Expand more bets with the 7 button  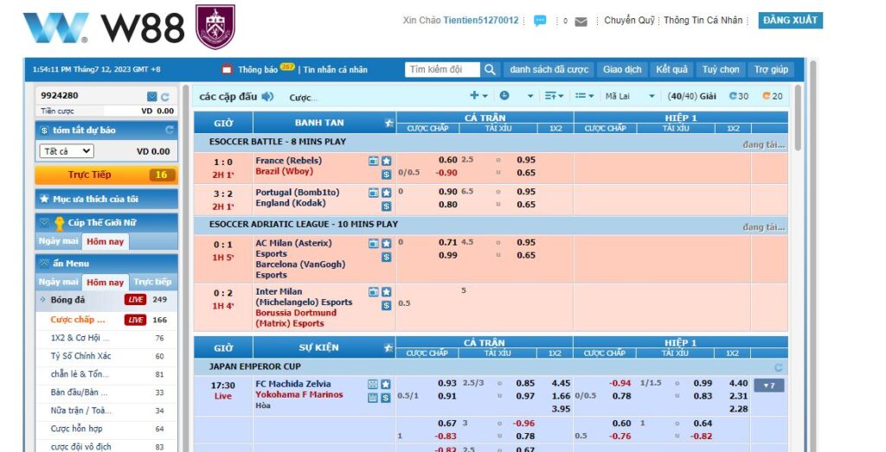tap(769, 385)
